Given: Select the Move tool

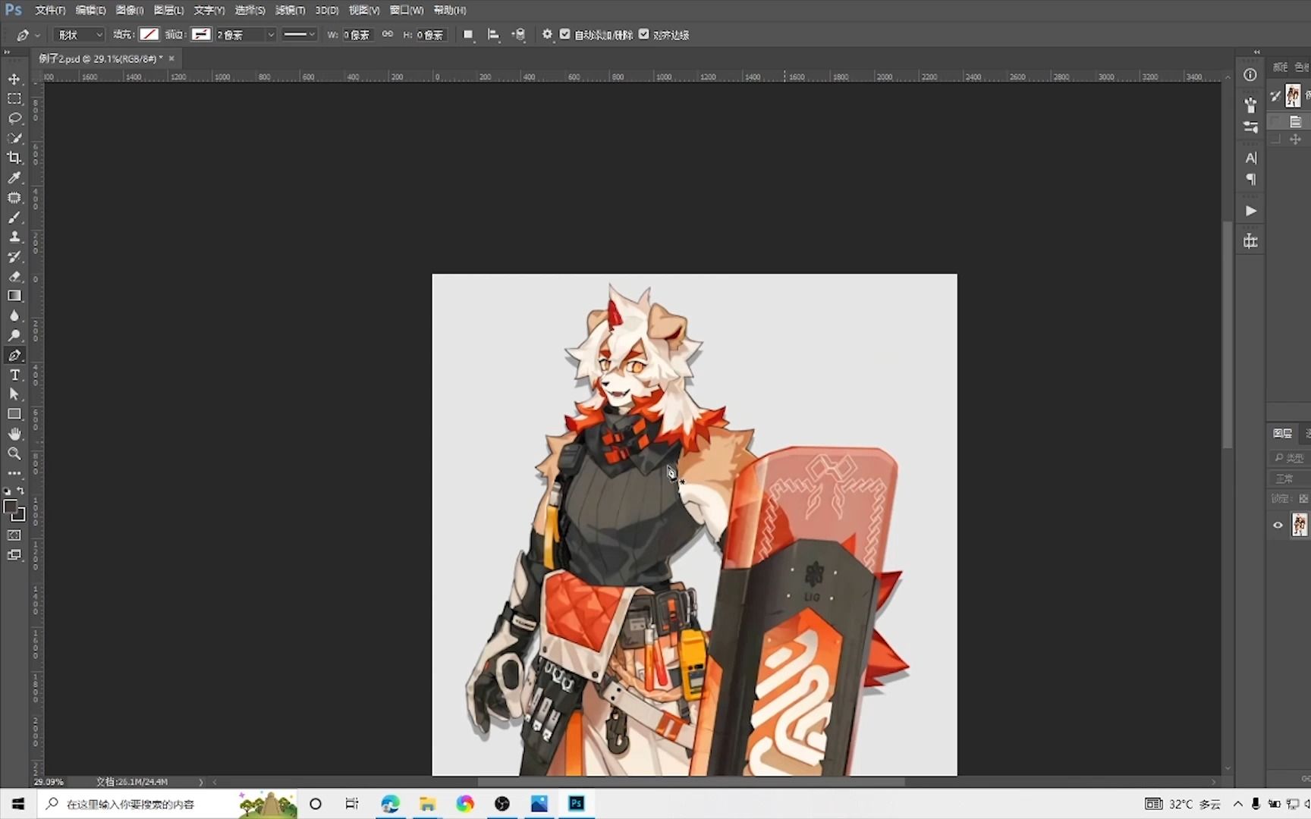Looking at the screenshot, I should 14,79.
